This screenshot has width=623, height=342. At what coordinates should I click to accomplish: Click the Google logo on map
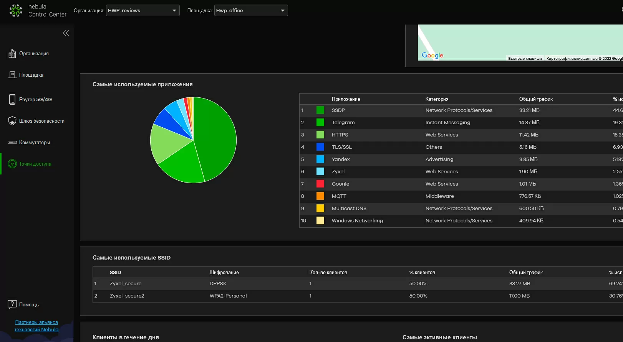coord(432,55)
